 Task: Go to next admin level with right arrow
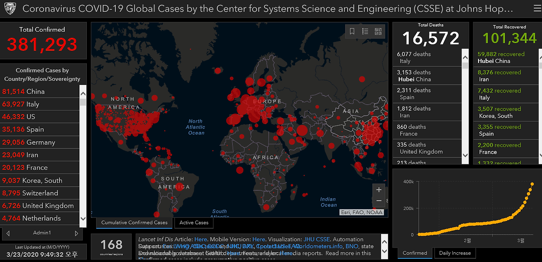76,233
